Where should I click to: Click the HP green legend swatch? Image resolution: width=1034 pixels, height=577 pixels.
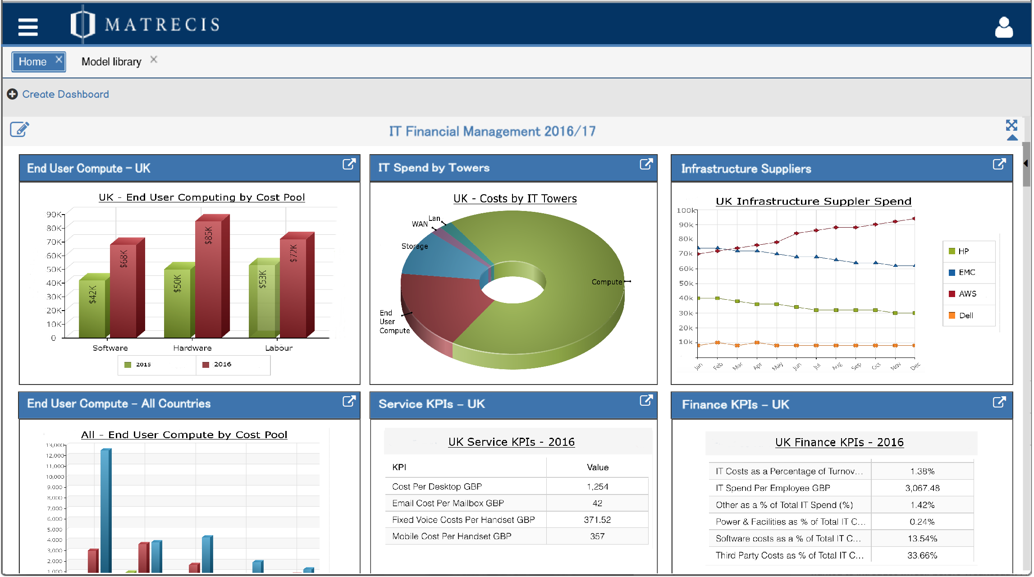click(x=952, y=251)
